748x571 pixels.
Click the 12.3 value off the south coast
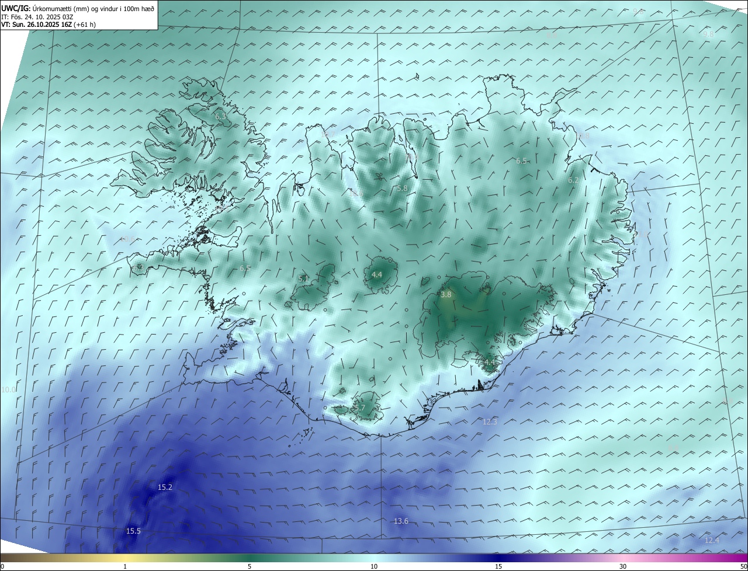tap(490, 422)
